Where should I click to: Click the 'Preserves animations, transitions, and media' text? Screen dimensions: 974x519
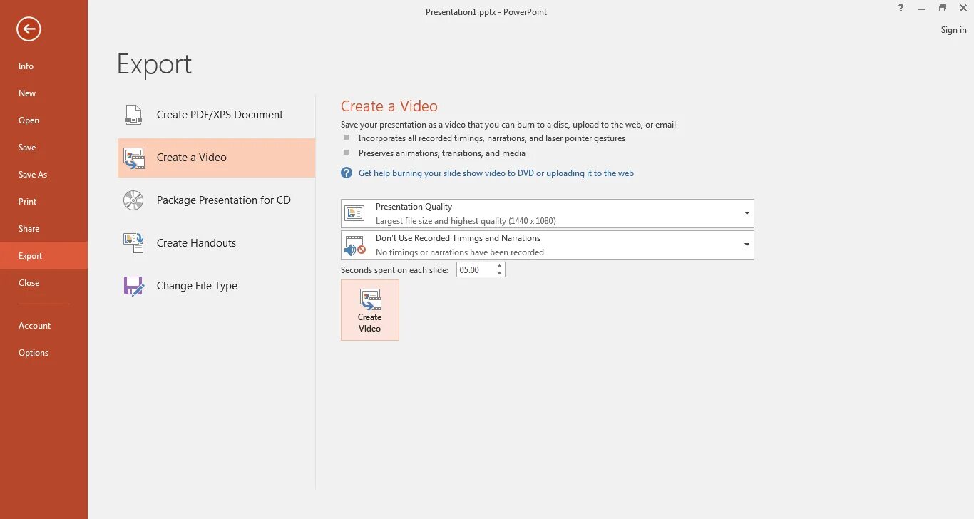[442, 153]
